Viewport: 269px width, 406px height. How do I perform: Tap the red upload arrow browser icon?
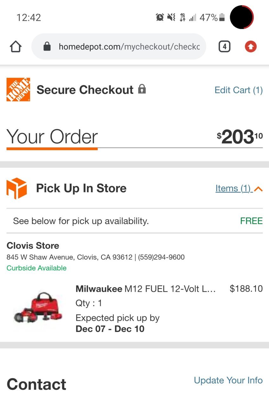(250, 47)
